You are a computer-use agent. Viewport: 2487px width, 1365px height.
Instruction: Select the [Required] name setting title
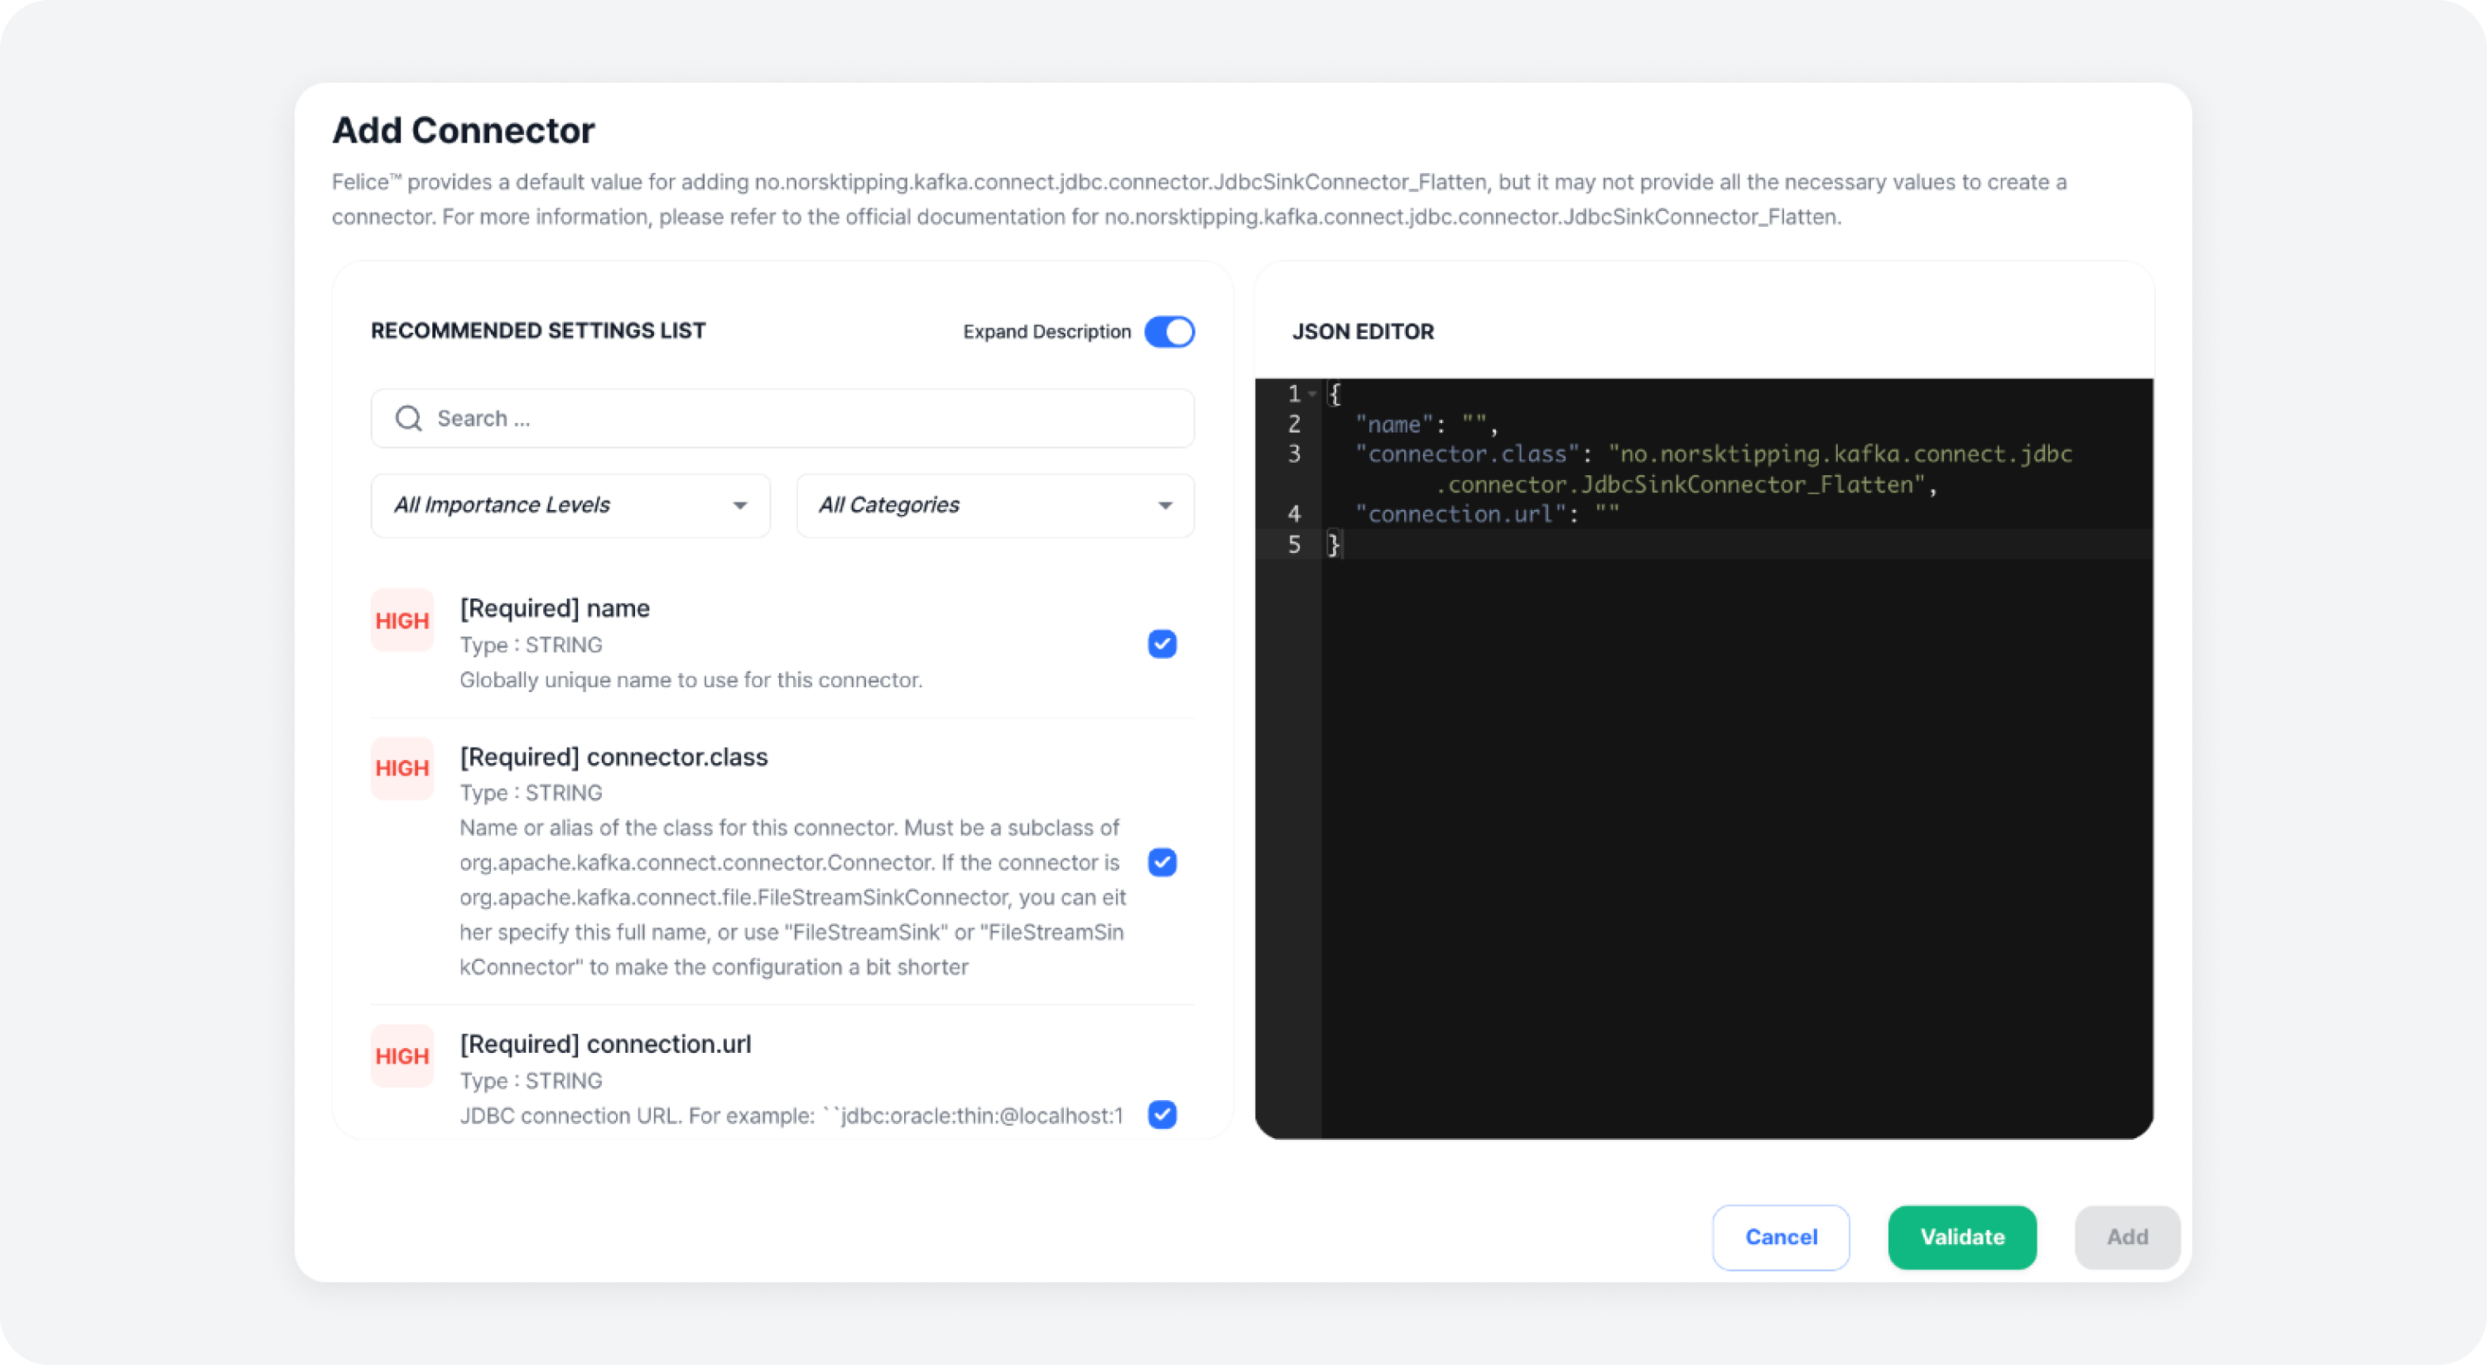click(x=554, y=608)
